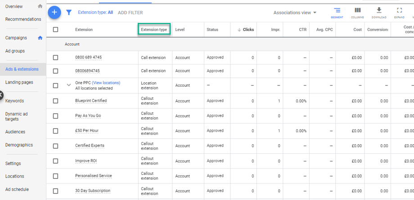Tick the select-all checkbox in table header
Image resolution: width=414 pixels, height=200 pixels.
click(55, 30)
